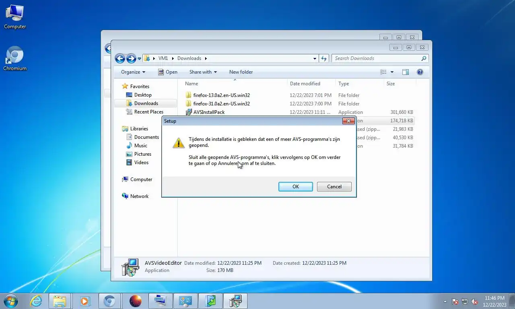Image resolution: width=515 pixels, height=309 pixels.
Task: Expand the address bar history dropdown
Action: point(315,58)
